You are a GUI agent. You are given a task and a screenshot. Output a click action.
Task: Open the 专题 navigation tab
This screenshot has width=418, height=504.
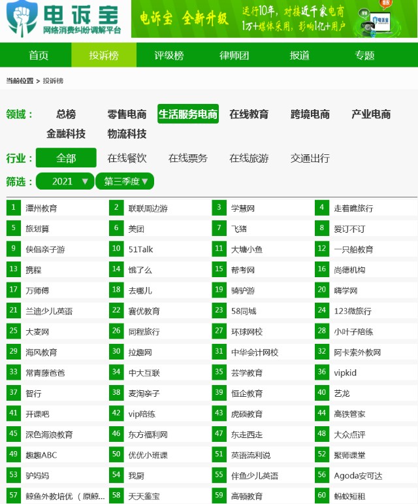(x=364, y=56)
